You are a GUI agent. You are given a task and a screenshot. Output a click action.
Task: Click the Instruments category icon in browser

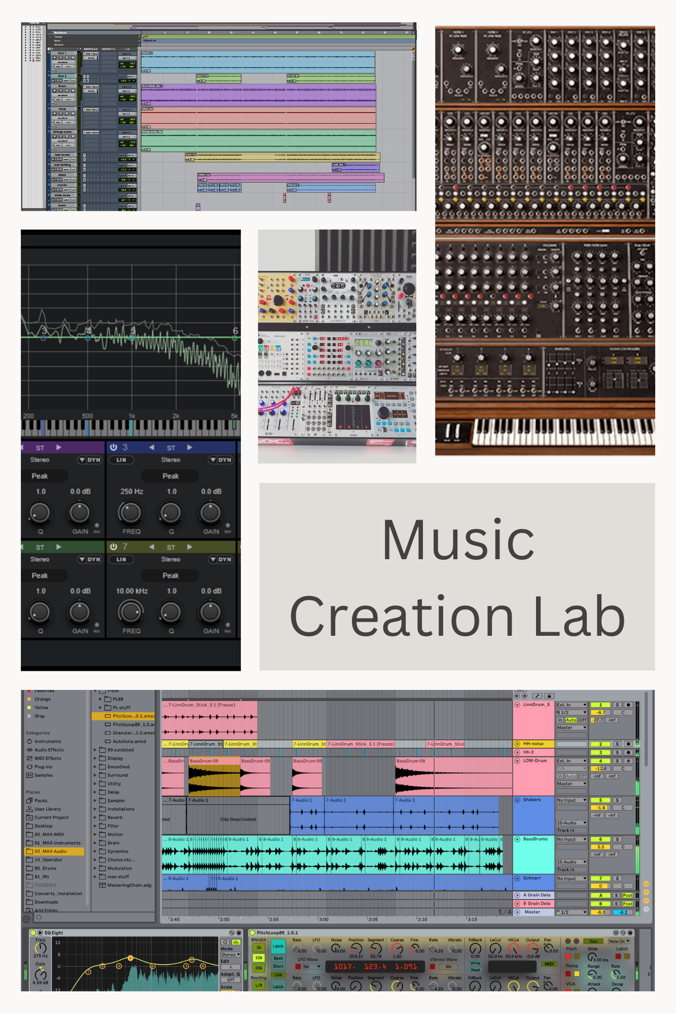point(29,741)
